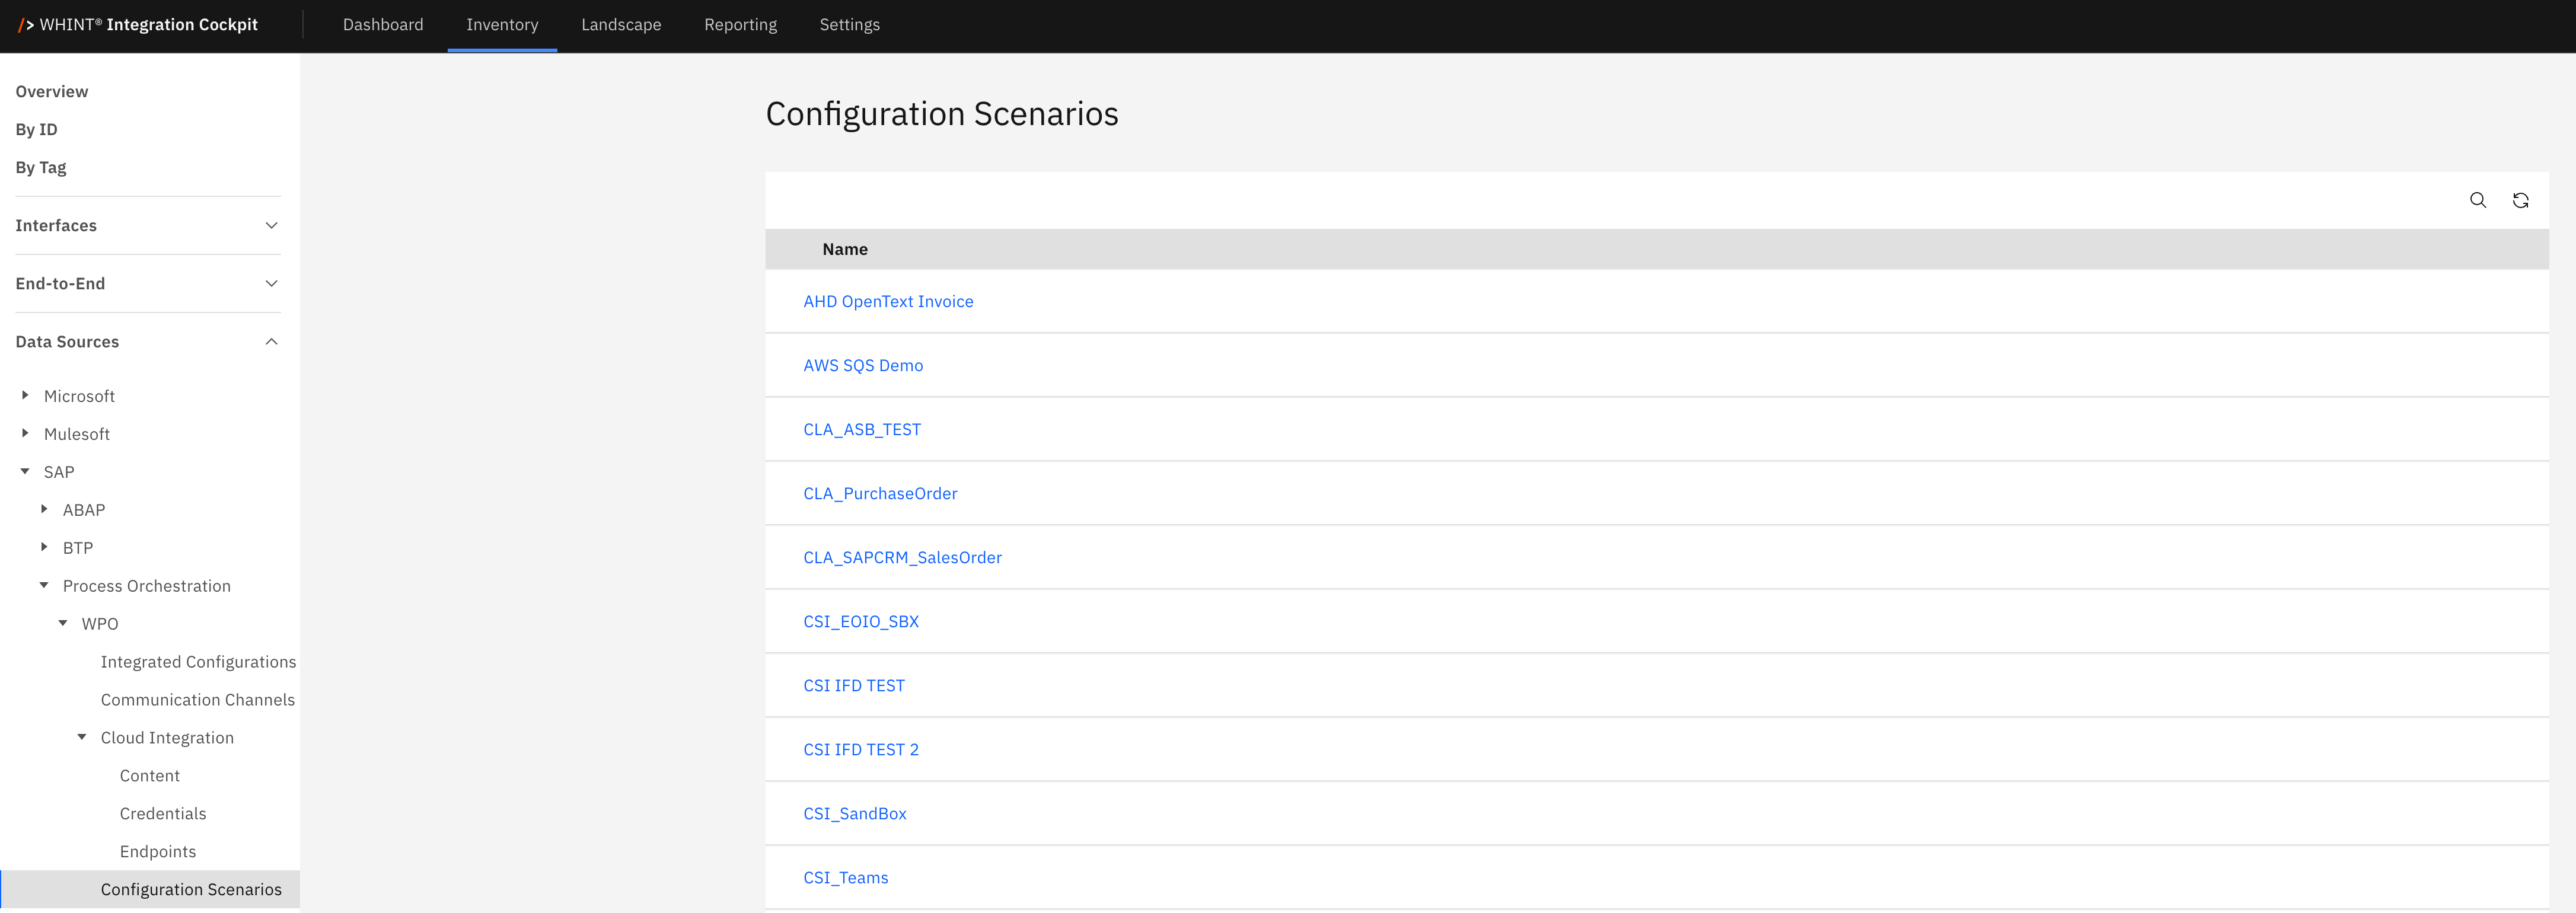Expand the Microsoft tree node arrow
Image resolution: width=2576 pixels, height=913 pixels.
click(x=25, y=396)
